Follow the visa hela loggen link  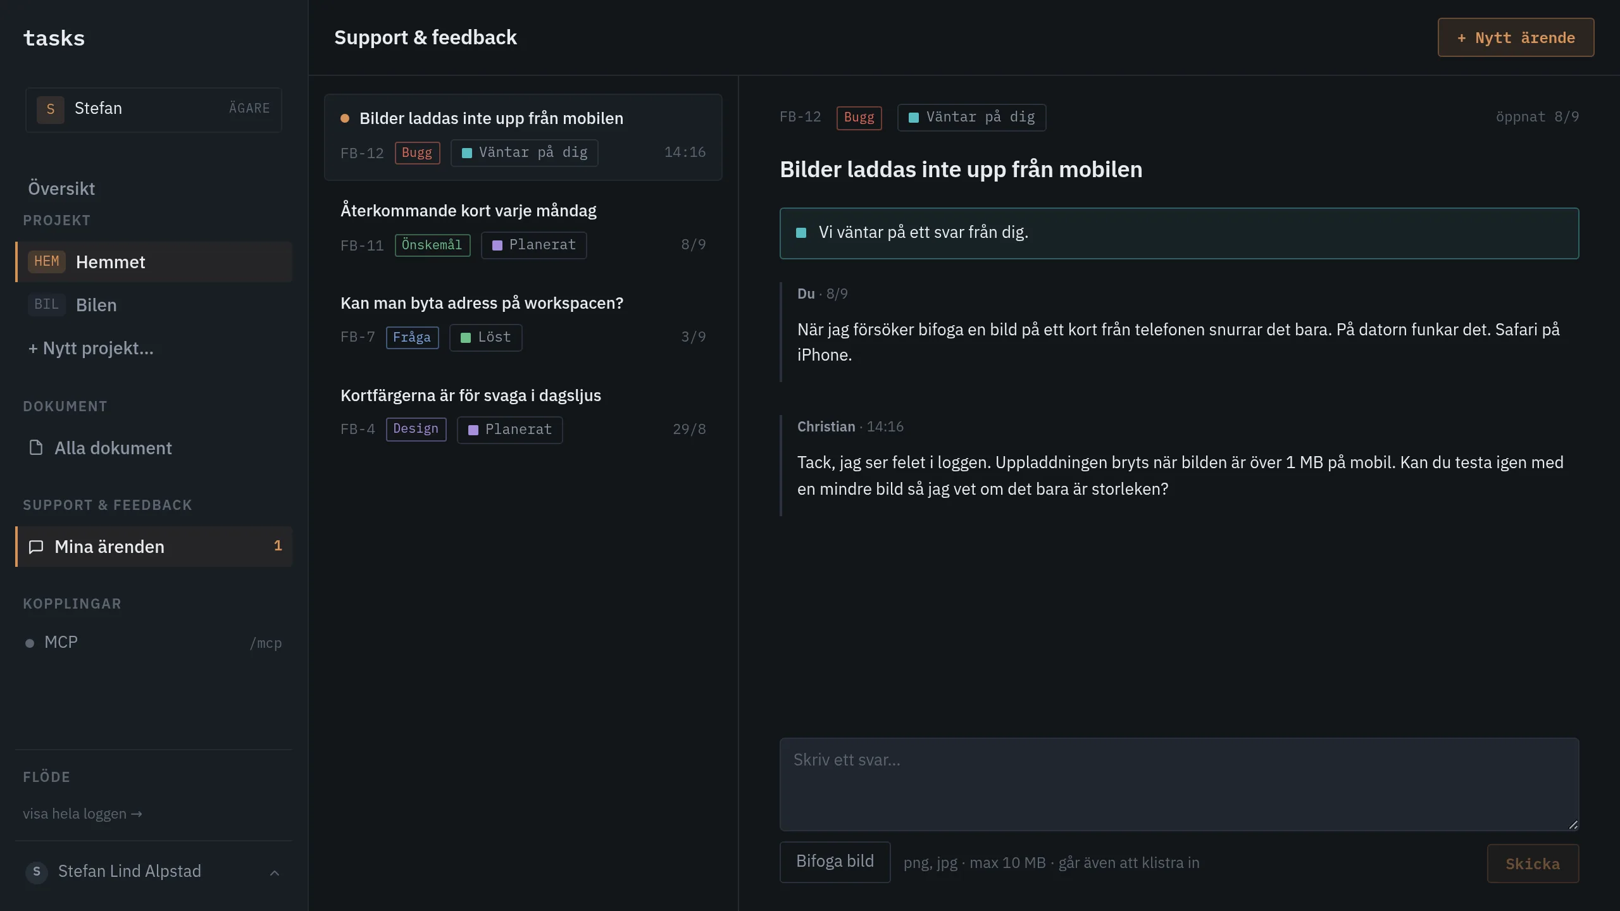coord(82,814)
